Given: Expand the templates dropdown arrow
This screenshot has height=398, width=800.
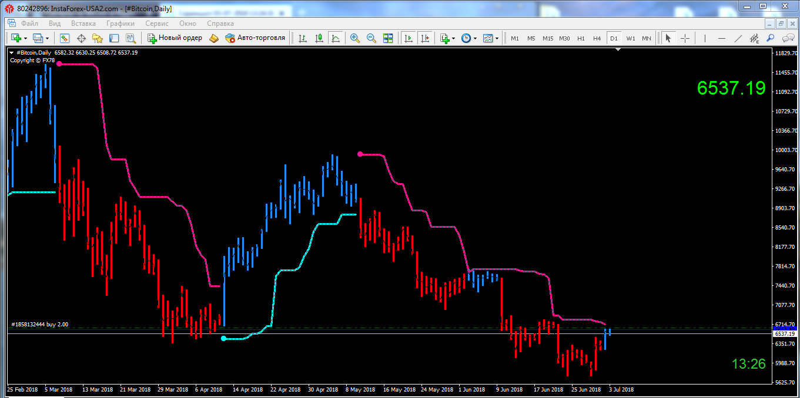Looking at the screenshot, I should [x=497, y=38].
